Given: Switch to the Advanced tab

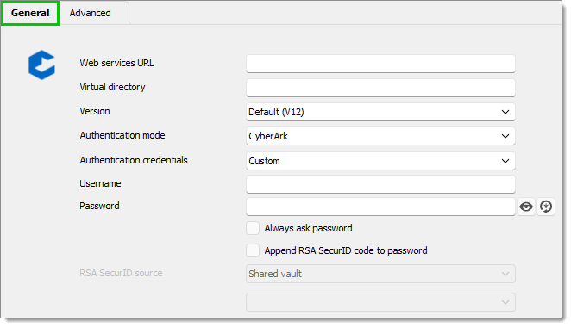Looking at the screenshot, I should [91, 13].
